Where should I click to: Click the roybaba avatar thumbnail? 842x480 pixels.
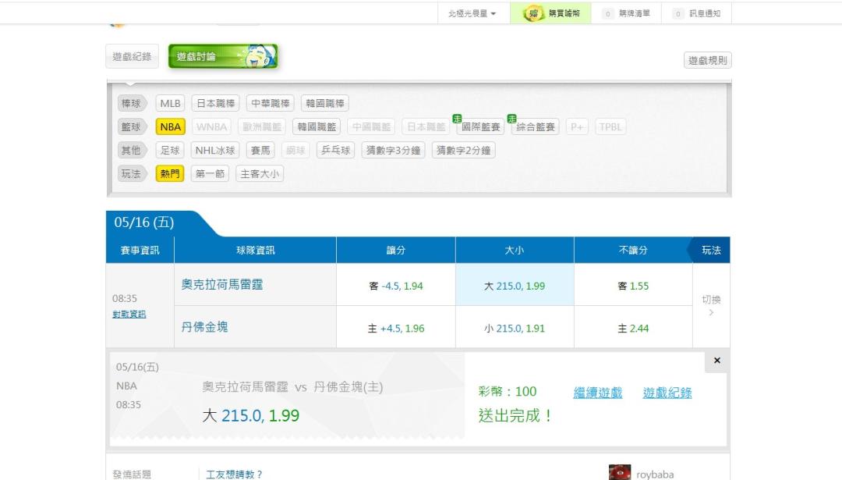click(x=620, y=472)
